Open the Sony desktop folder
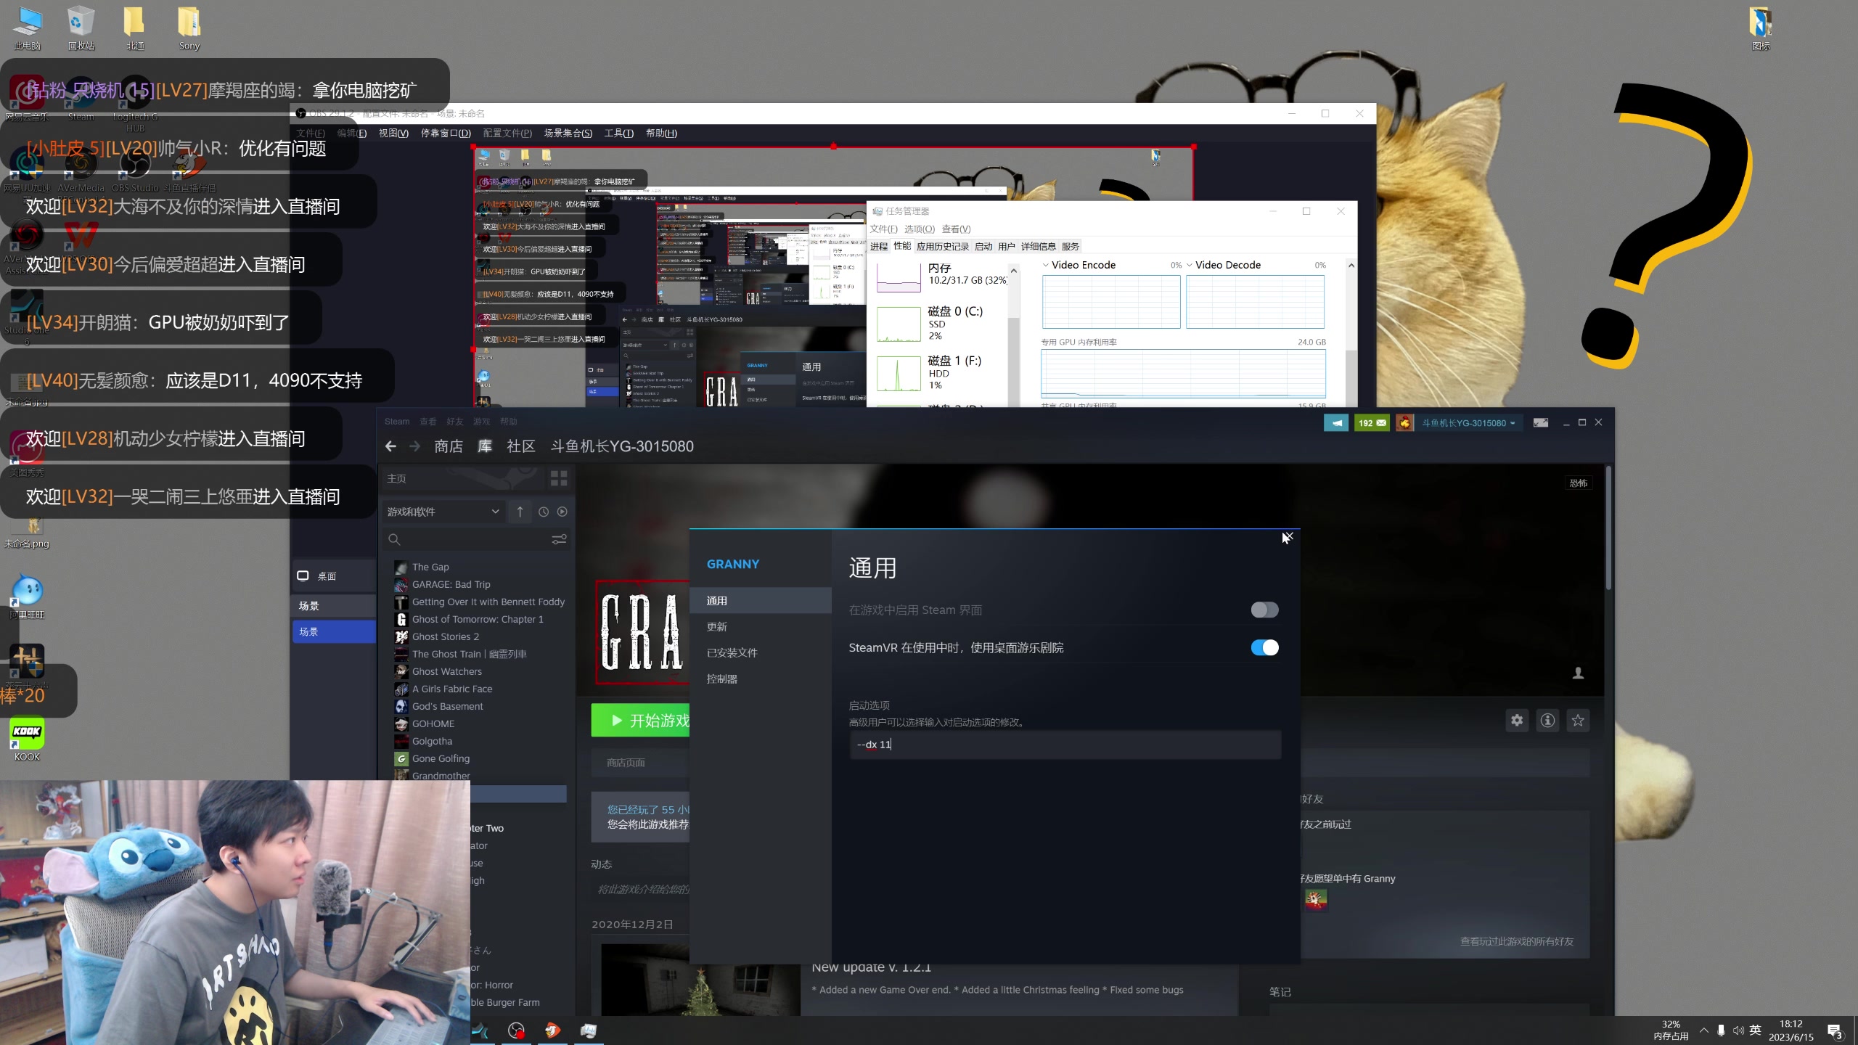Image resolution: width=1858 pixels, height=1045 pixels. [x=189, y=28]
